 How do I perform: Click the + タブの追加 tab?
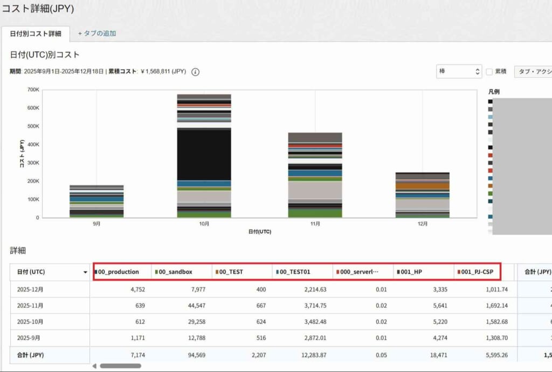click(x=97, y=33)
